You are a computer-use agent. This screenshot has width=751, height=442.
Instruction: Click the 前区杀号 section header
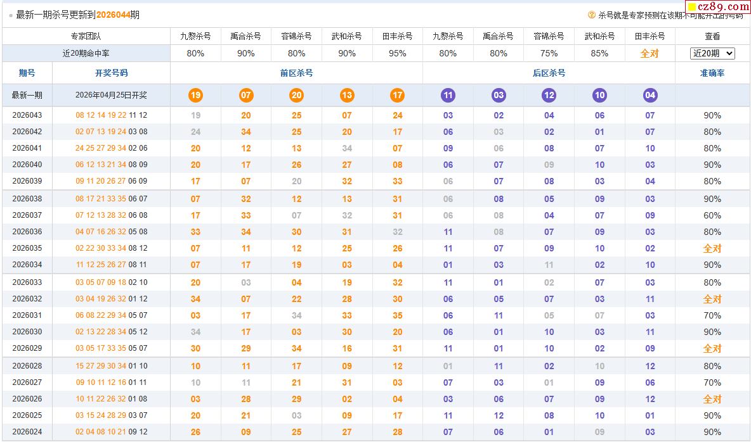(296, 73)
